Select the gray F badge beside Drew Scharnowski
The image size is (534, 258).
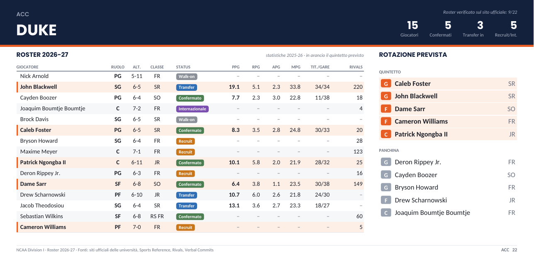pos(386,200)
